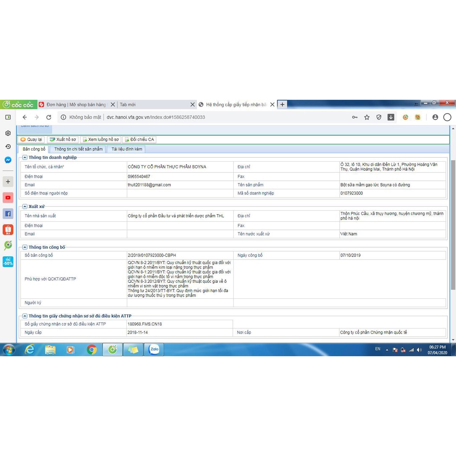Click the page vertical scrollbar
This screenshot has width=456, height=456.
pyautogui.click(x=453, y=223)
